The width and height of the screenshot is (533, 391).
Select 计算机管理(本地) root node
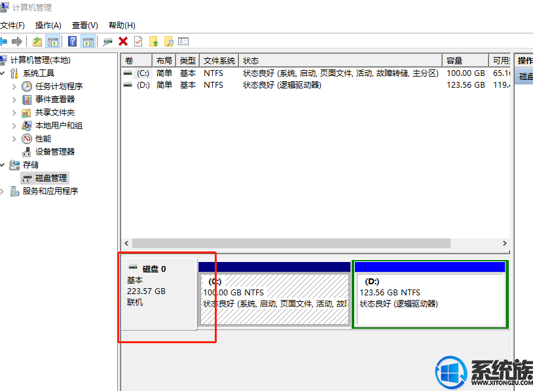tap(40, 60)
